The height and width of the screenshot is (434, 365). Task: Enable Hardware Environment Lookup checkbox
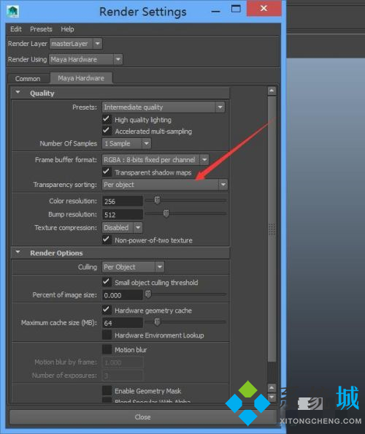click(107, 335)
